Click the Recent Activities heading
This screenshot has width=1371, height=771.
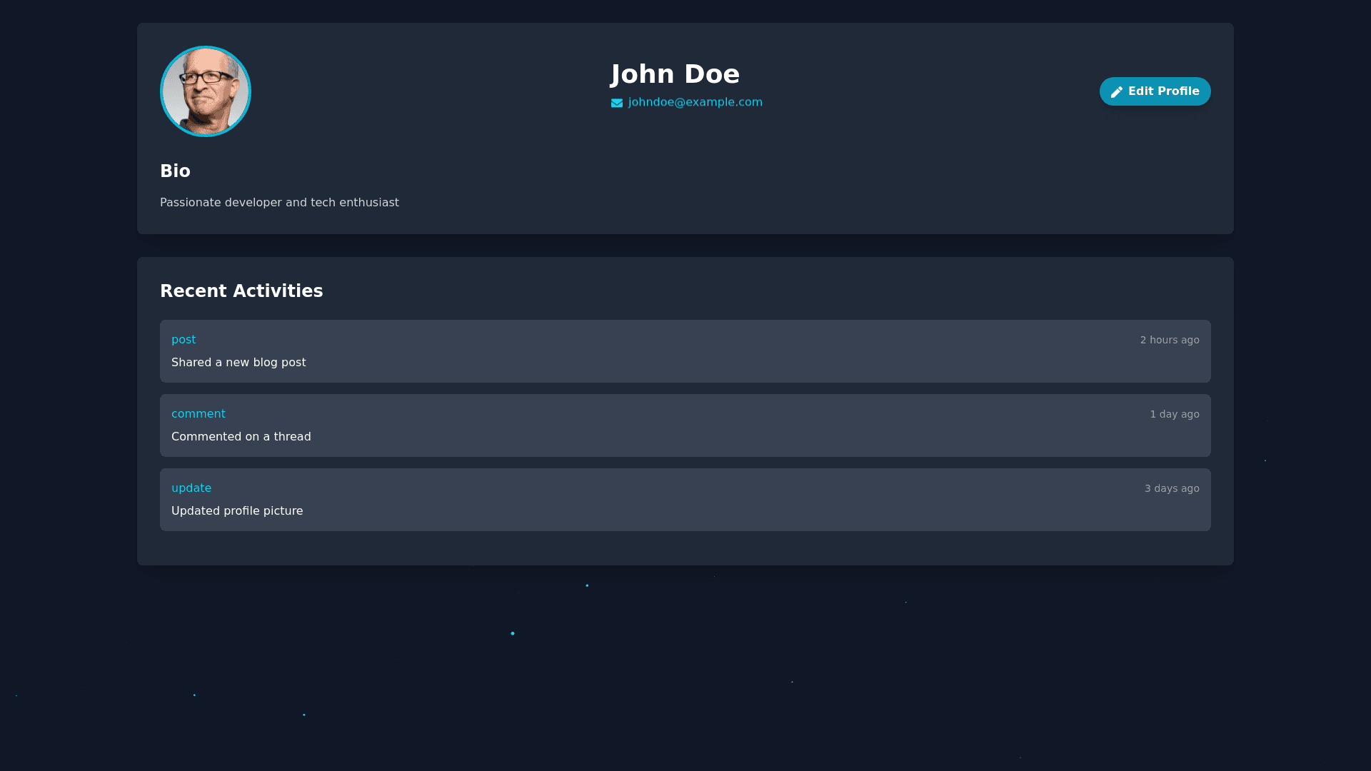tap(241, 291)
